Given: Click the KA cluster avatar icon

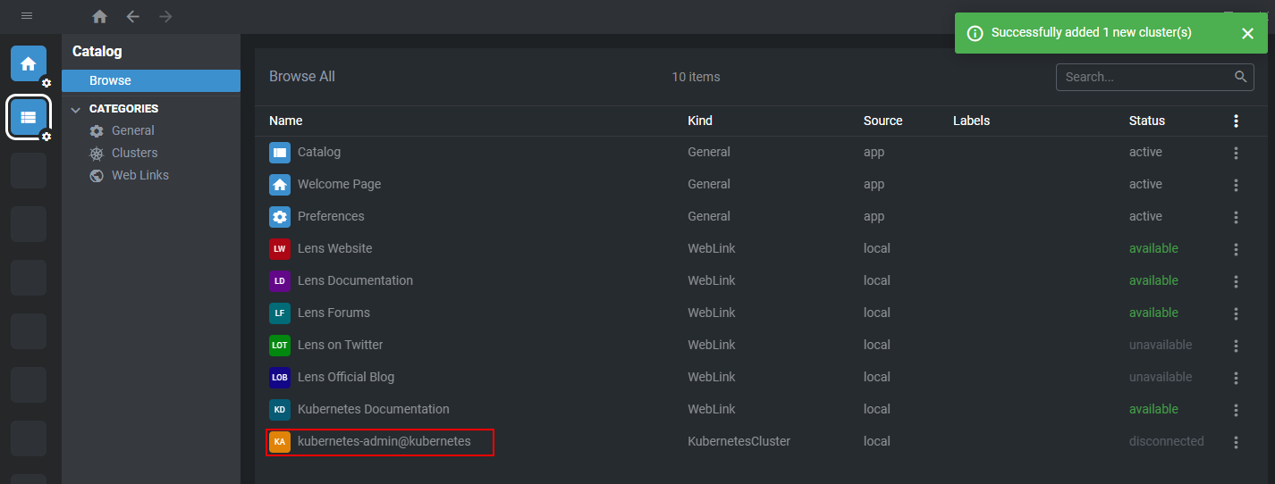Looking at the screenshot, I should 280,442.
